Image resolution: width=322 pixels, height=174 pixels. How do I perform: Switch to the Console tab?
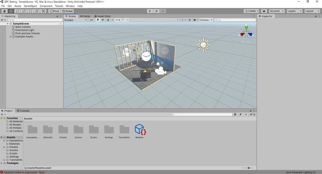coord(23,111)
